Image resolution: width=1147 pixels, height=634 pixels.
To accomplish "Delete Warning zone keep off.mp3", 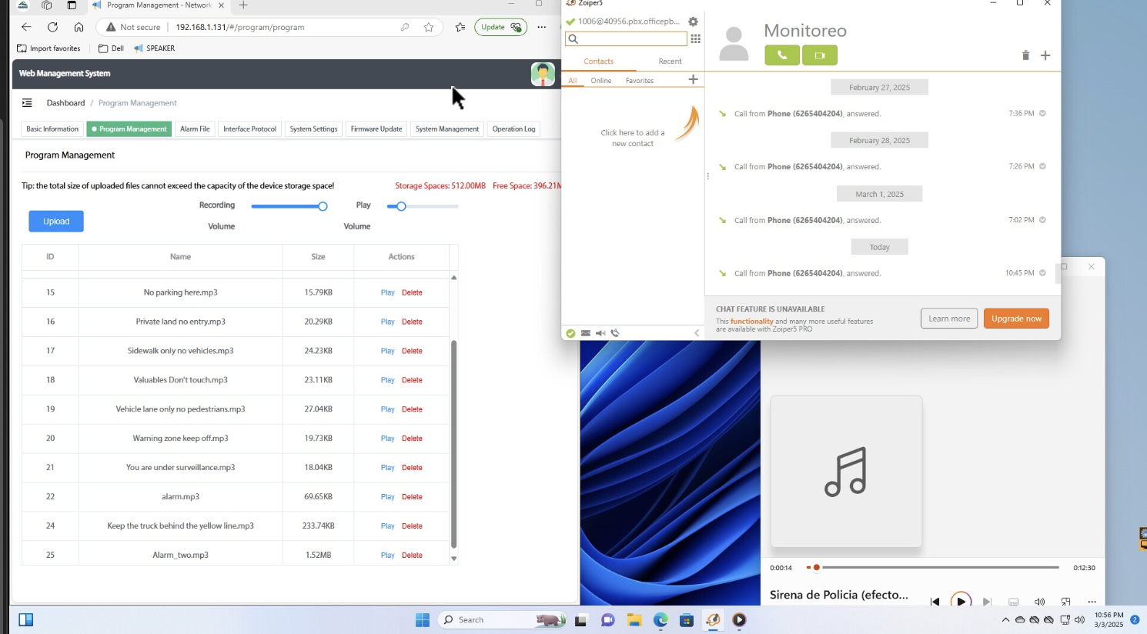I will (x=412, y=439).
